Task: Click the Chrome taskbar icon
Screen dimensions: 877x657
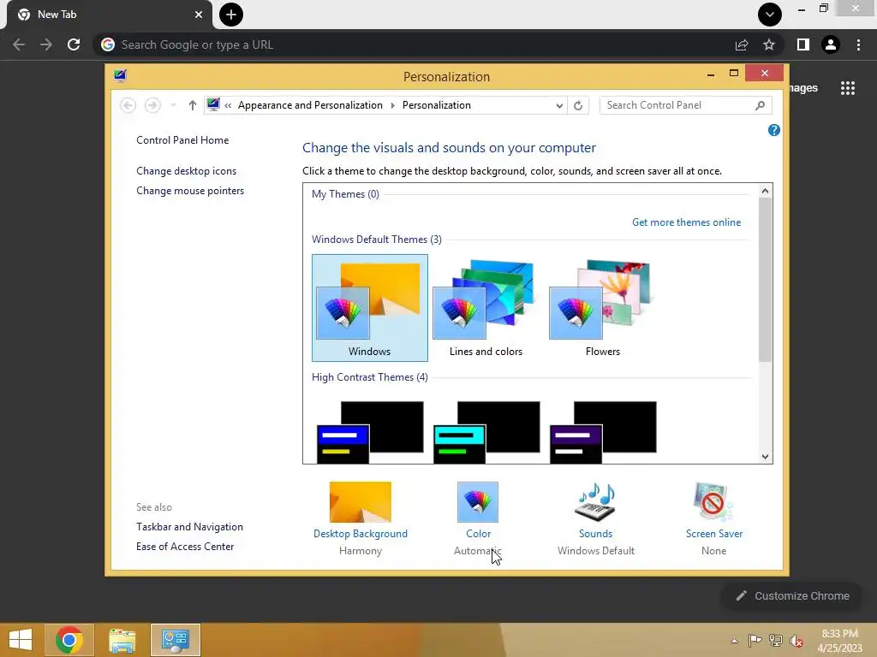Action: pyautogui.click(x=69, y=640)
